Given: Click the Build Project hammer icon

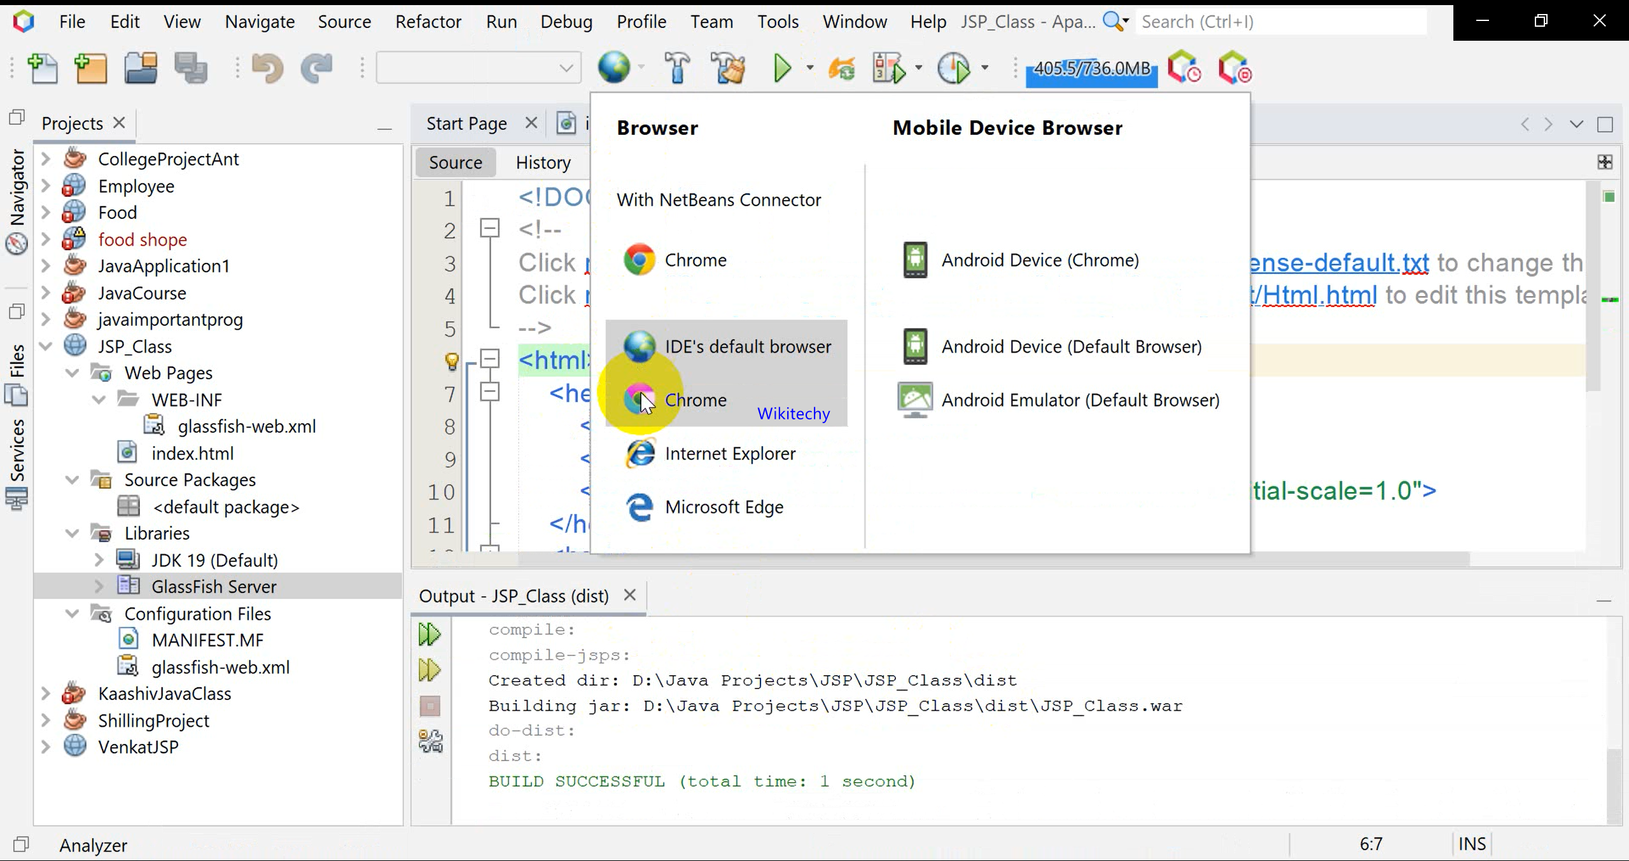Looking at the screenshot, I should (x=677, y=68).
